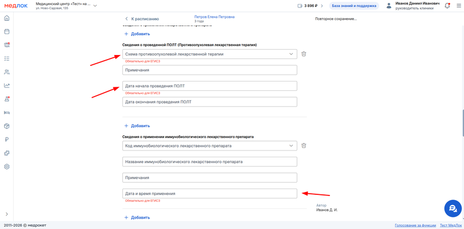The image size is (464, 229).
Task: Open the laboratory flask icon in sidebar
Action: pos(7,99)
